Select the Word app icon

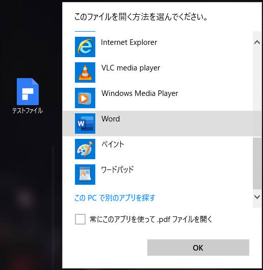click(85, 124)
